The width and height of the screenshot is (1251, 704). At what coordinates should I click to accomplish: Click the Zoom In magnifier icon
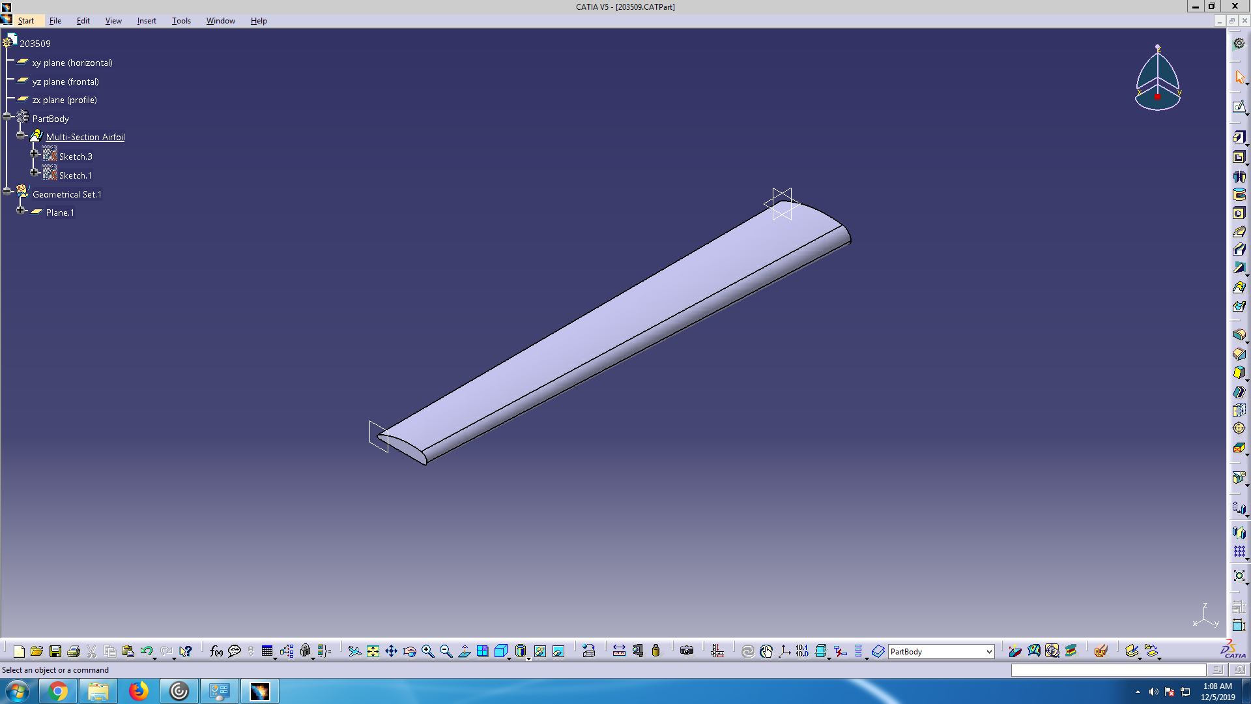tap(427, 651)
